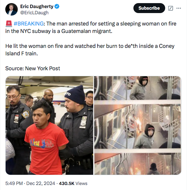Open the #BREAKING hashtag link

click(x=29, y=24)
